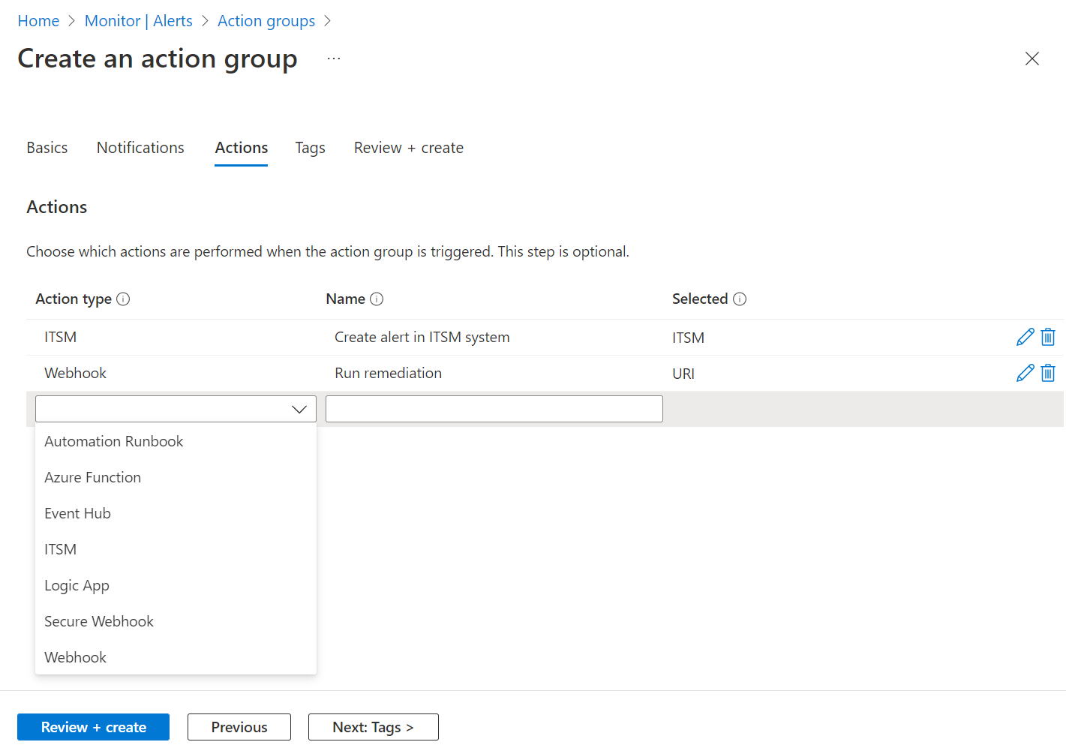Open the Selected column info tooltip

(x=740, y=299)
